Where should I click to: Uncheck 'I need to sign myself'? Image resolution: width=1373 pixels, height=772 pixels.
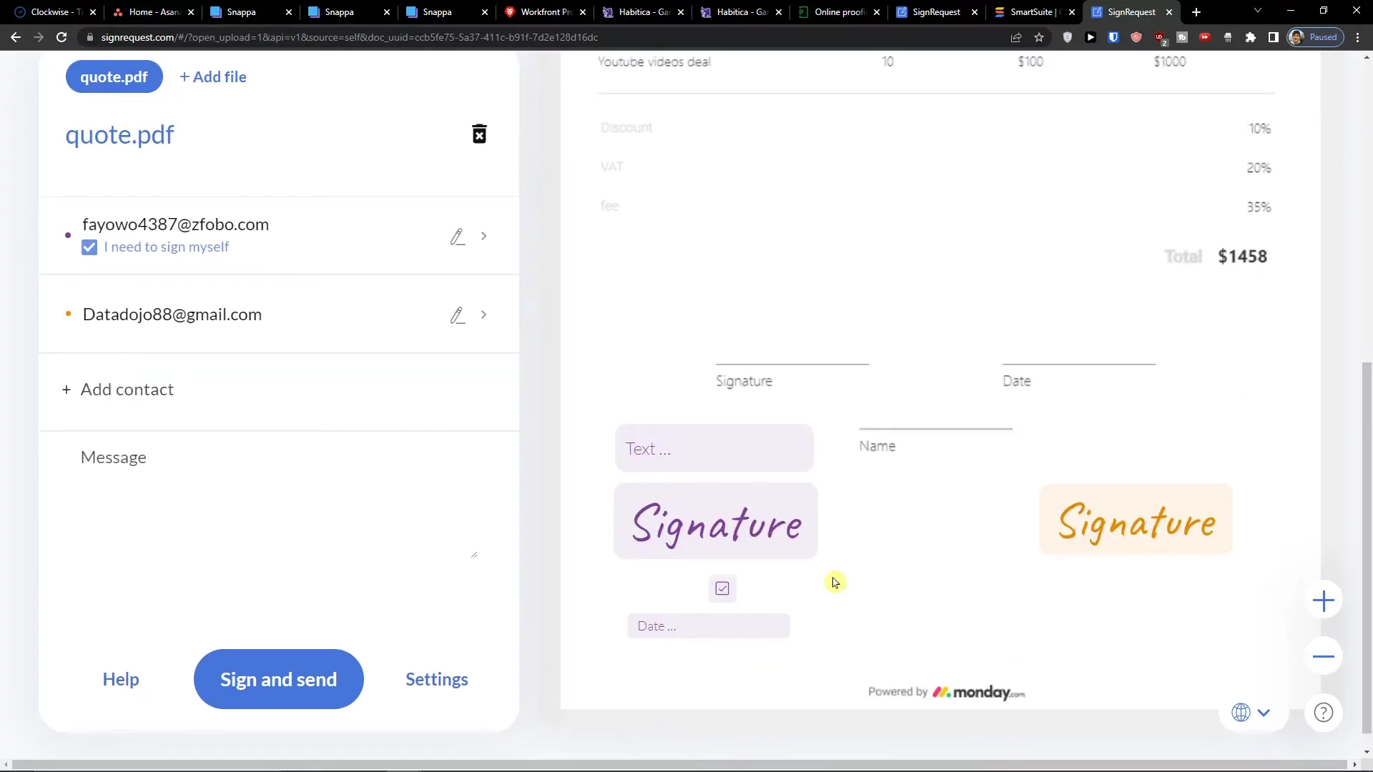pyautogui.click(x=89, y=247)
